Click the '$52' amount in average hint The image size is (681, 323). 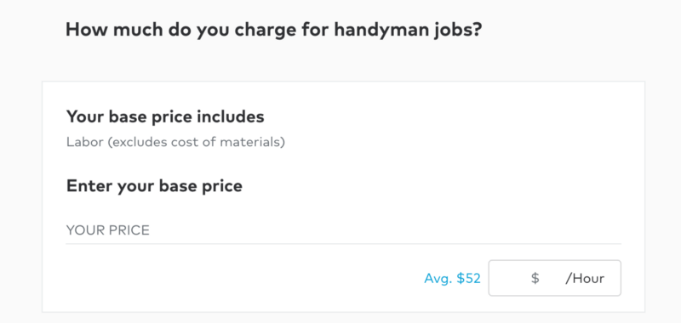point(468,278)
